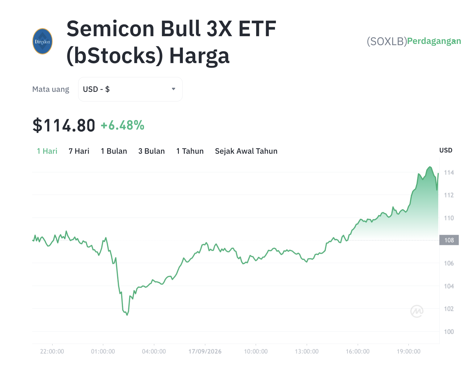
Task: Click the peak of the green chart area
Action: pyautogui.click(x=430, y=167)
